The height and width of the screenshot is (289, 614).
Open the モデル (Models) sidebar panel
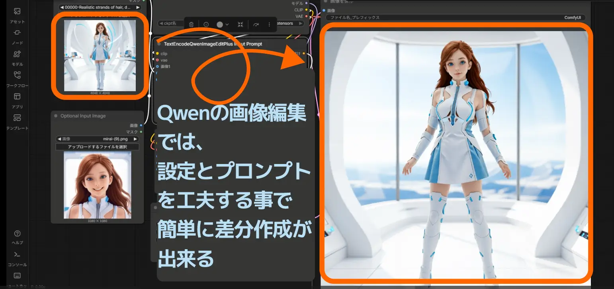click(x=17, y=58)
